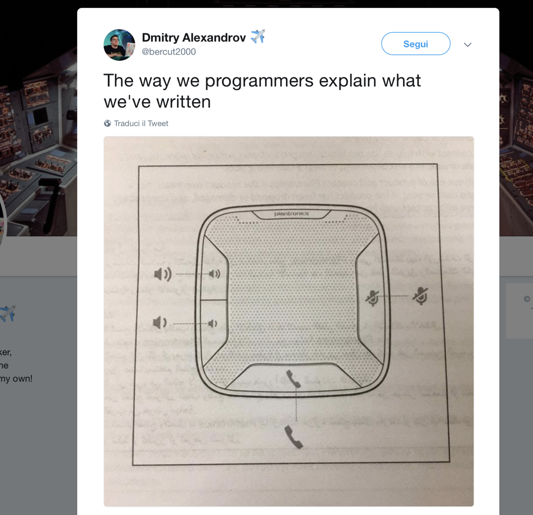Image resolution: width=533 pixels, height=515 pixels.
Task: Click the Segui follow button
Action: tap(416, 44)
